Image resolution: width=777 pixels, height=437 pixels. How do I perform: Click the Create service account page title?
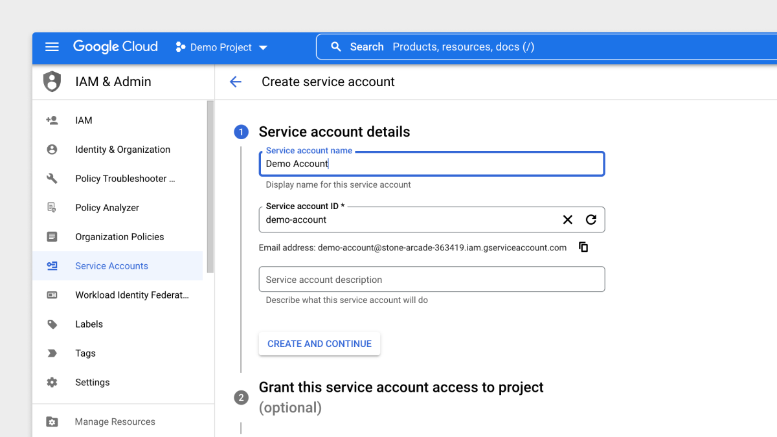(x=328, y=82)
